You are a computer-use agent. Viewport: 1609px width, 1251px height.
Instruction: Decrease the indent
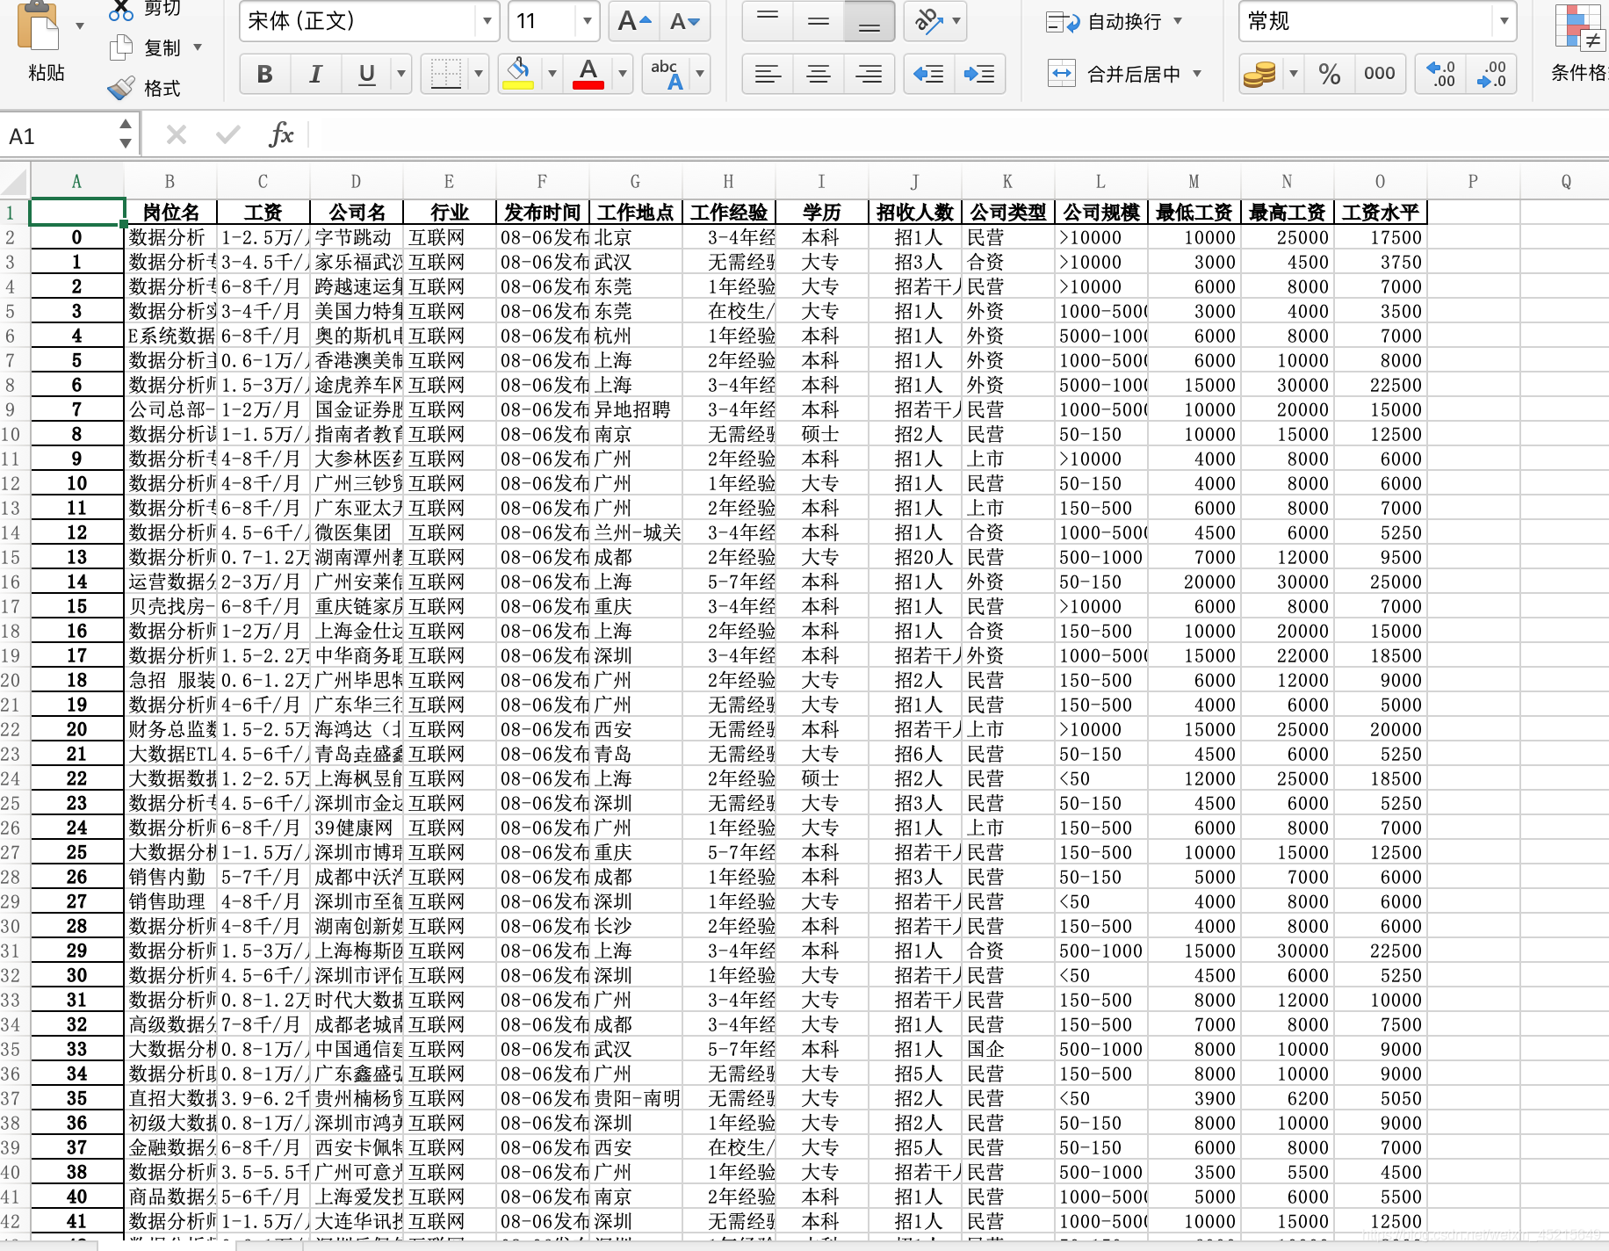coord(928,74)
